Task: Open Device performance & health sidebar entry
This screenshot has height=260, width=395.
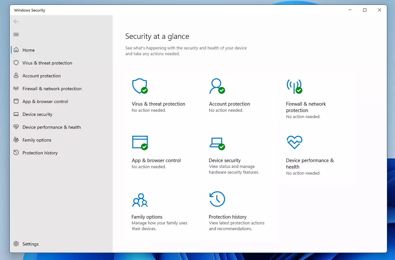Action: (x=52, y=127)
